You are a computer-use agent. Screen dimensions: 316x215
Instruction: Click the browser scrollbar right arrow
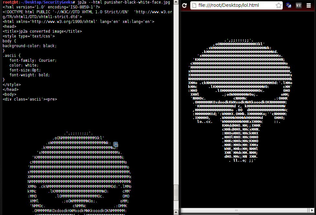312,210
